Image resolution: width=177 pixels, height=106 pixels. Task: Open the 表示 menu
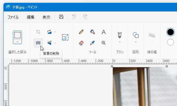46,17
